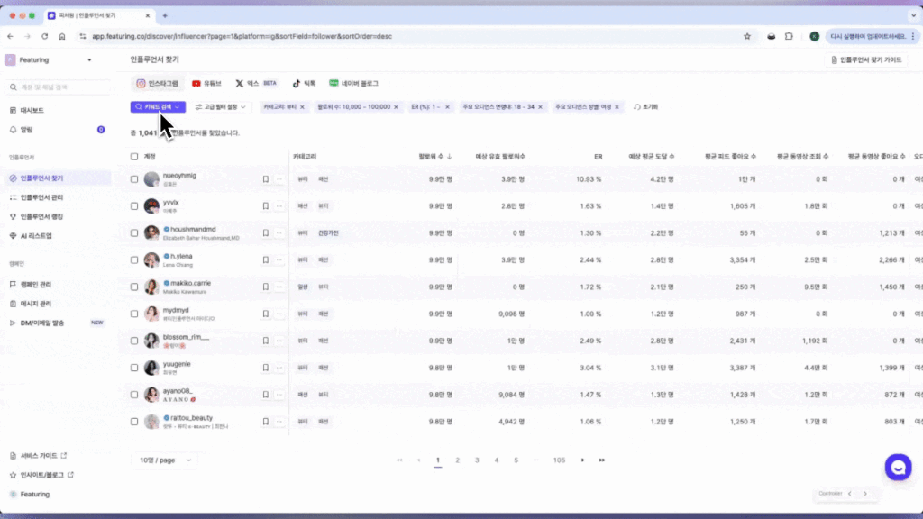923x519 pixels.
Task: Tick the checkbox for h.ylena
Action: point(134,260)
